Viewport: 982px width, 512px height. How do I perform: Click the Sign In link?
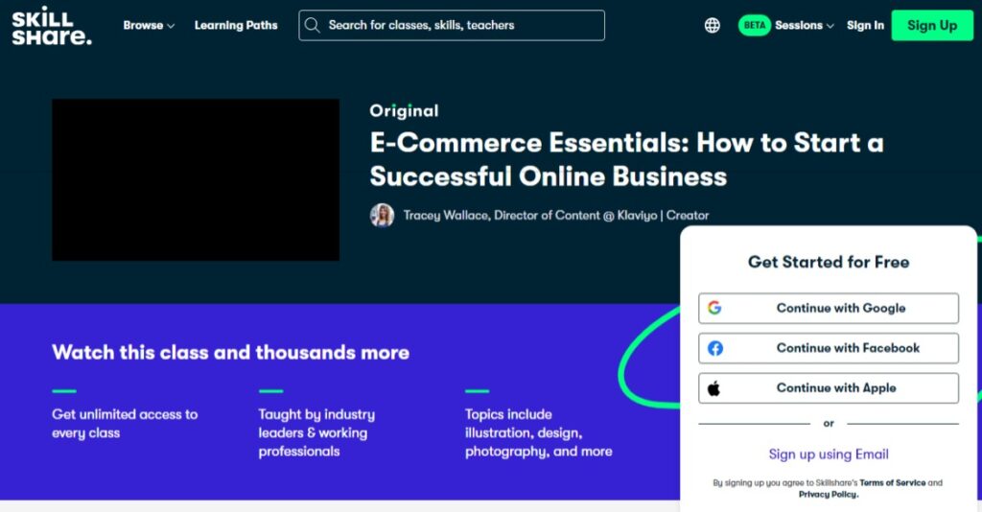click(865, 26)
